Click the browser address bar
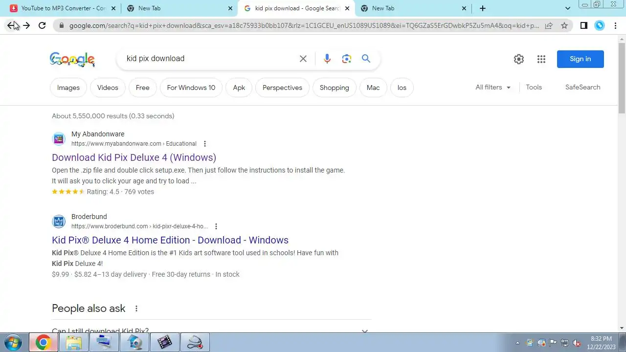Screen dimensions: 626x352 click(303, 25)
